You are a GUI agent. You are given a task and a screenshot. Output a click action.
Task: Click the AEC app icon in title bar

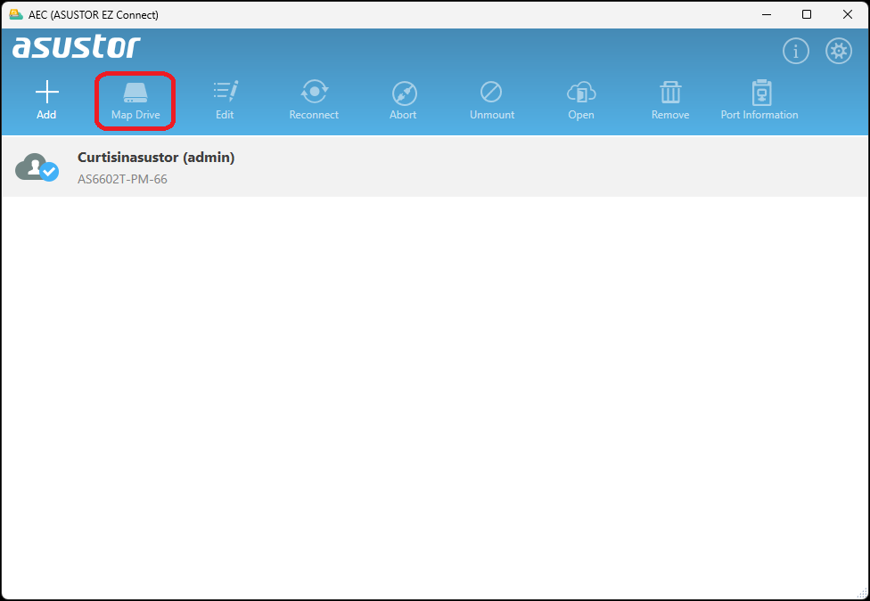pos(15,14)
